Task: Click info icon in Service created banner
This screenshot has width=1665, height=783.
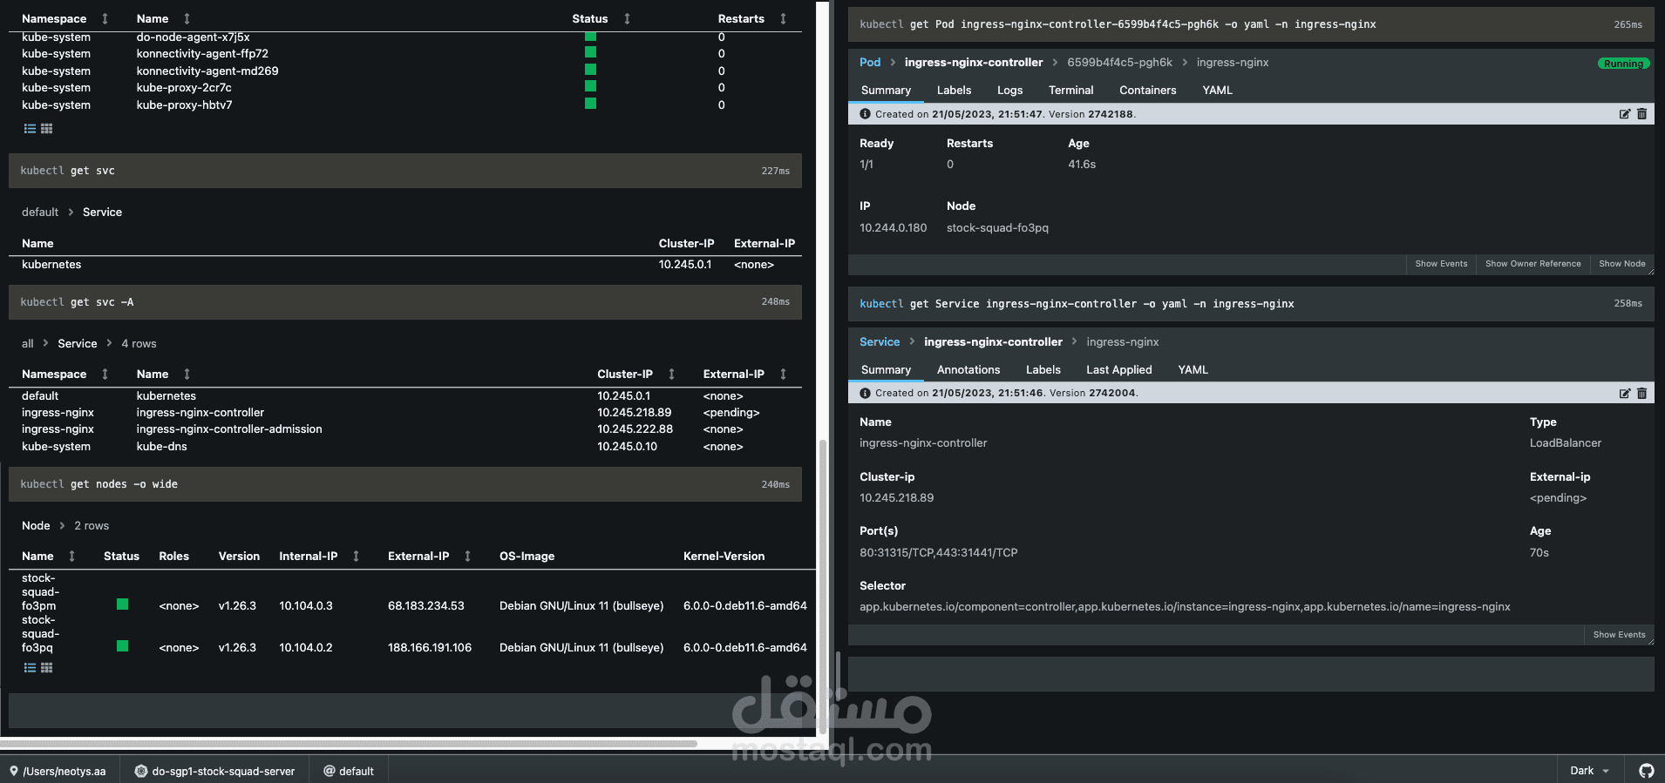Action: pos(865,394)
